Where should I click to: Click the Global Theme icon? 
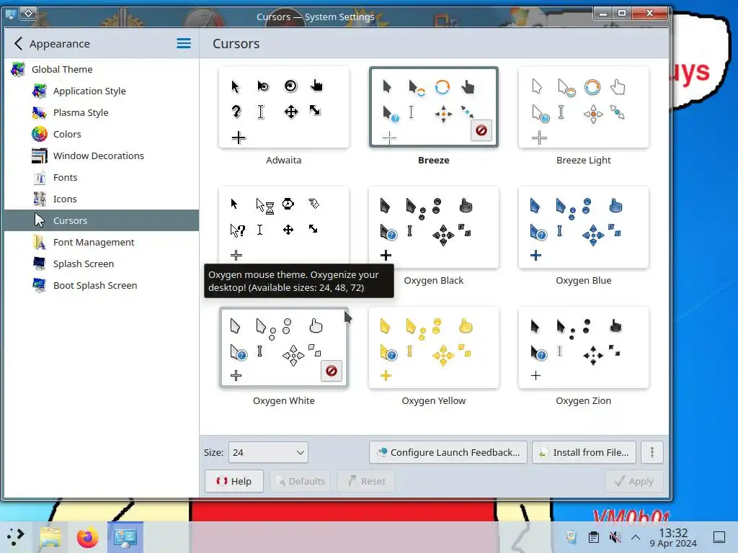[18, 69]
